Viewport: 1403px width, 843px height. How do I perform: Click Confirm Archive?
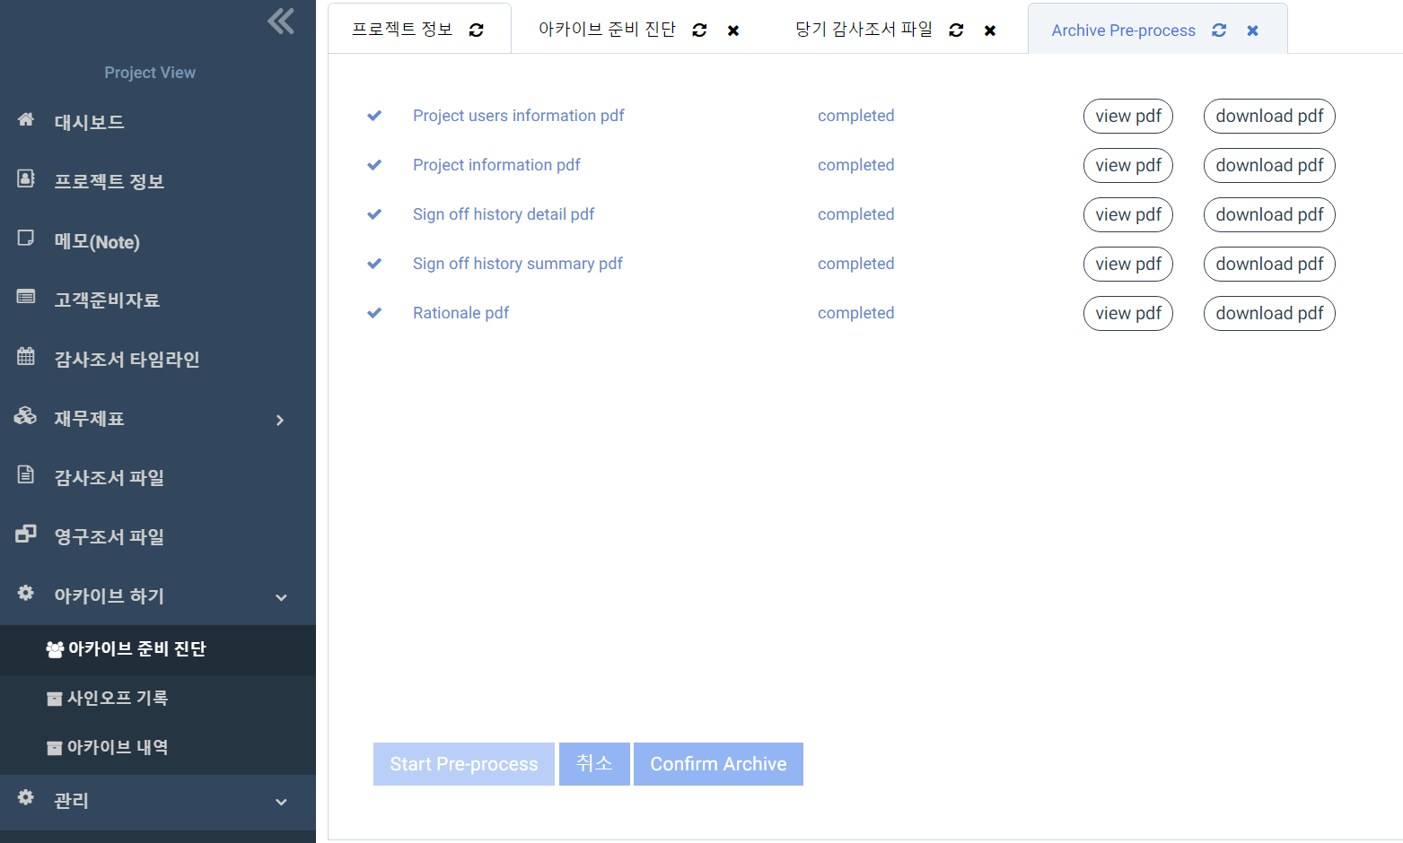pyautogui.click(x=718, y=763)
